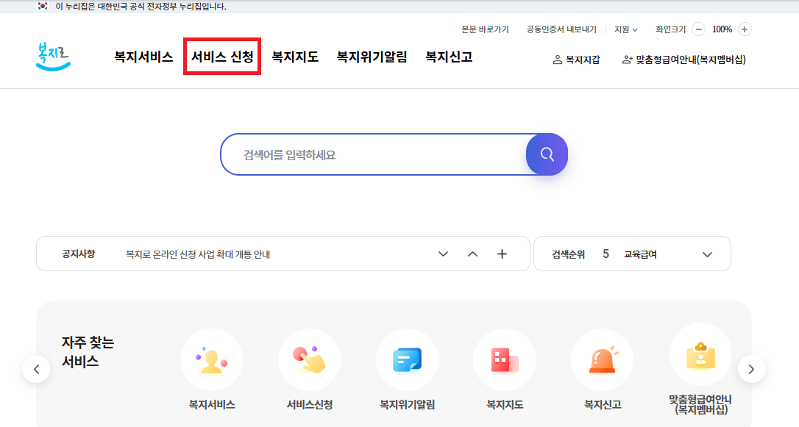Click the purple search magnifier button

546,154
